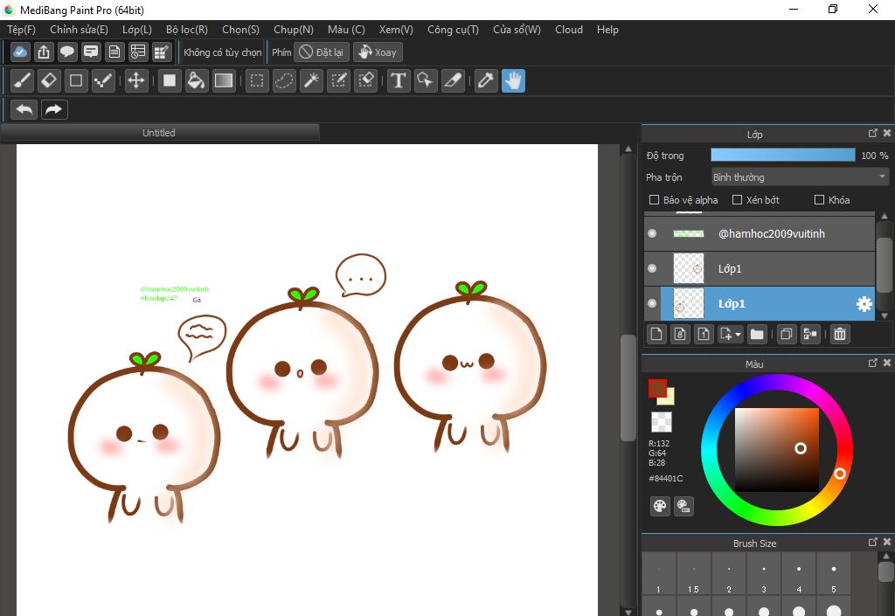Float the Lớp panel
The width and height of the screenshot is (895, 616).
coord(873,133)
